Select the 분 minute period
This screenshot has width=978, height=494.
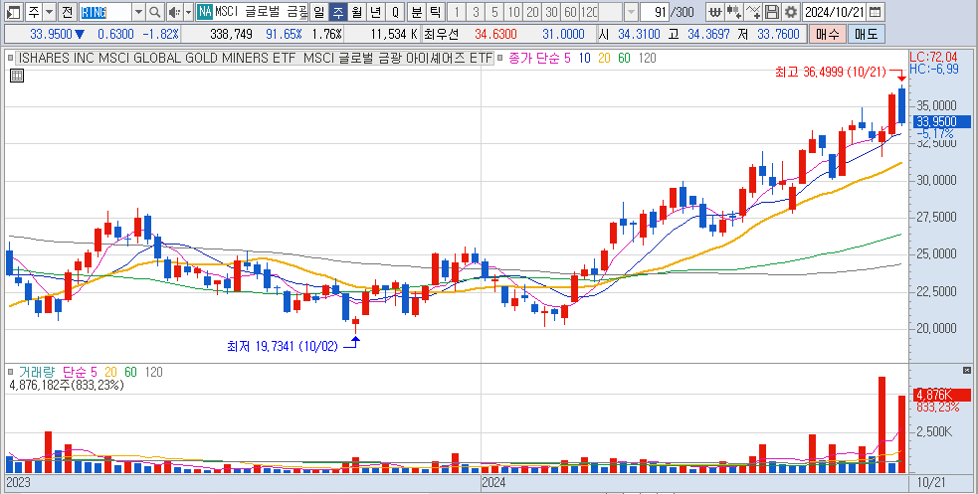point(416,11)
